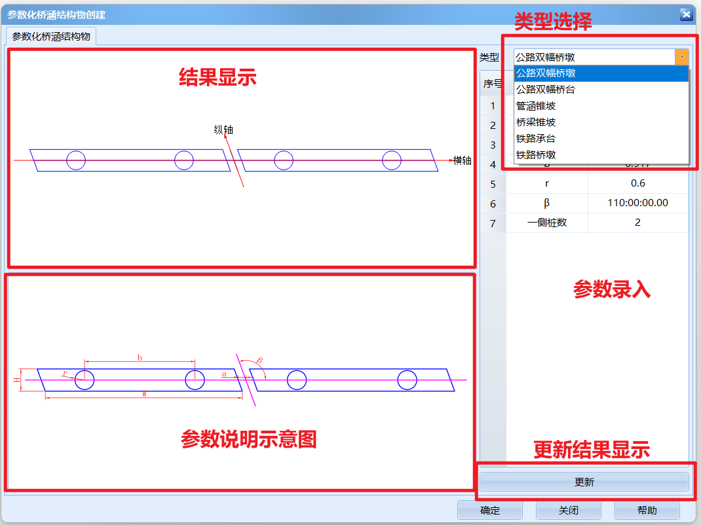The width and height of the screenshot is (701, 525).
Task: Click the 序号 column header
Action: click(493, 83)
